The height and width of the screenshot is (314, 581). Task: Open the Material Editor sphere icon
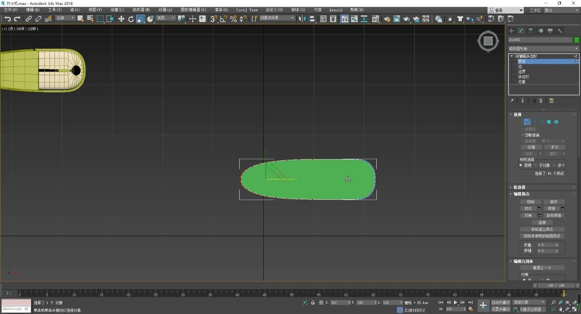[375, 19]
